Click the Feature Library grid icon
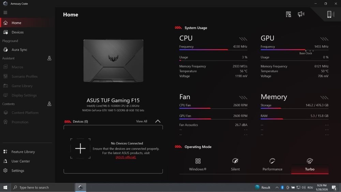 point(5,152)
